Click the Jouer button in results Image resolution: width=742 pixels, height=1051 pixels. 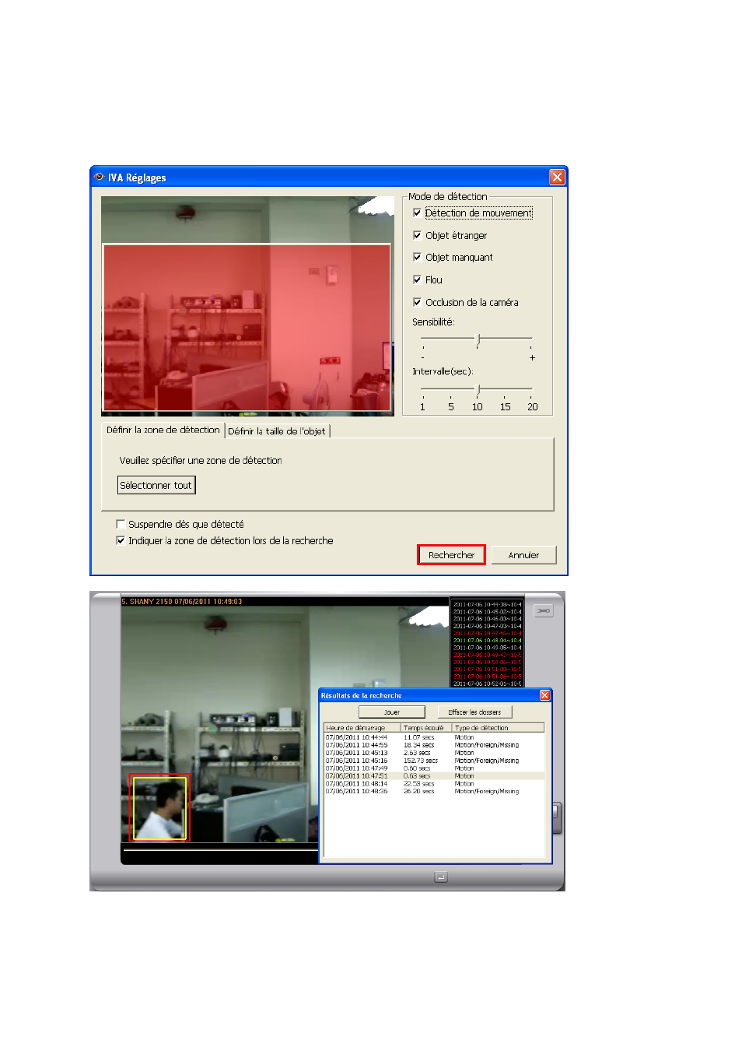[392, 712]
